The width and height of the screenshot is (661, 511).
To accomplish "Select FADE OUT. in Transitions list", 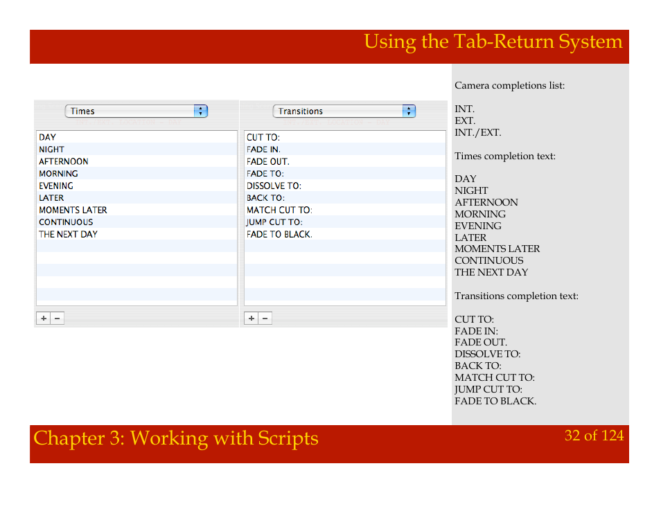I will coord(345,162).
